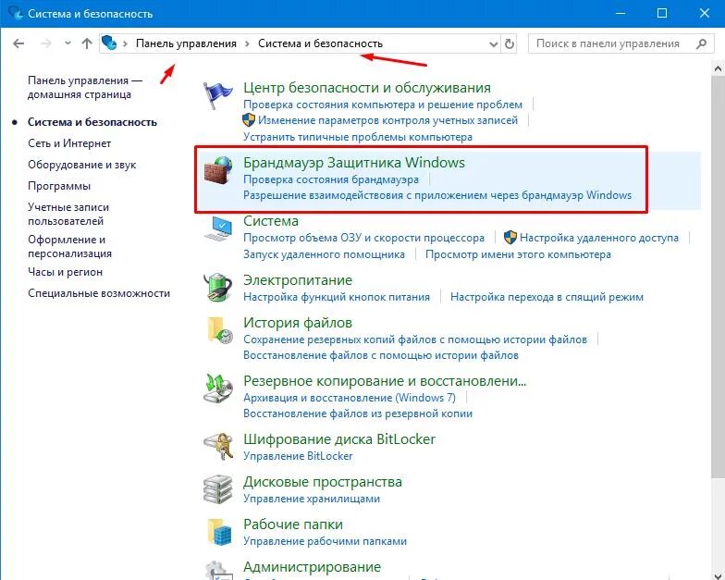Viewport: 725px width, 580px height.
Task: Click the BitLocker keys and lock icon
Action: tap(218, 446)
